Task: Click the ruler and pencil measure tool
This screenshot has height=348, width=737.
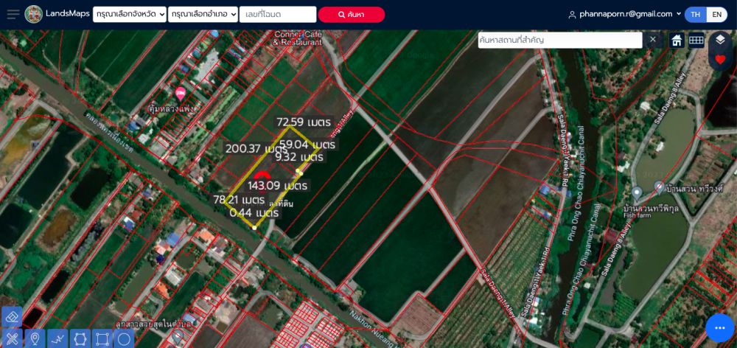Action: pyautogui.click(x=12, y=338)
